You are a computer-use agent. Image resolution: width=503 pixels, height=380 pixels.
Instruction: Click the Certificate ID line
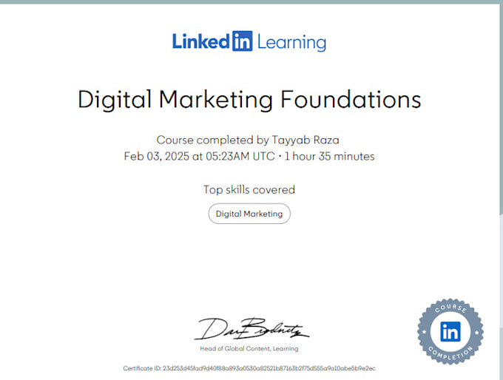pos(249,368)
